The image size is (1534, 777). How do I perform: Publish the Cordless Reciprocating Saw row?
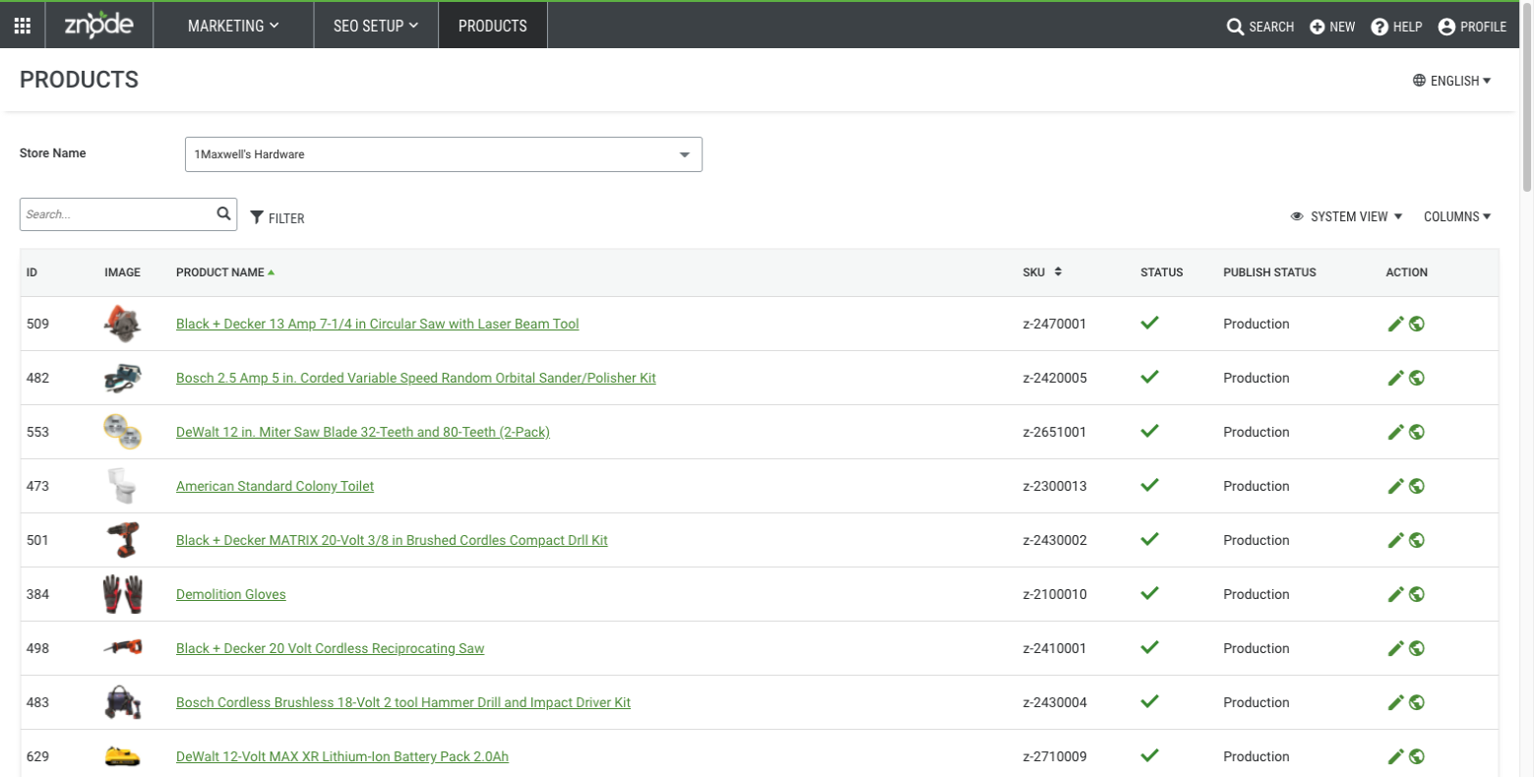(x=1417, y=648)
